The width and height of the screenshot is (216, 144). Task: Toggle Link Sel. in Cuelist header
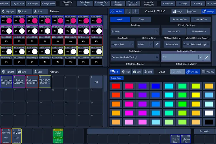tap(117, 11)
